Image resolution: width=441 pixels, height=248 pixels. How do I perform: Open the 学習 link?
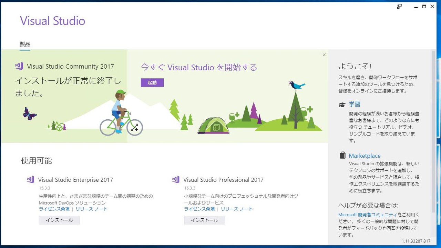pos(355,104)
